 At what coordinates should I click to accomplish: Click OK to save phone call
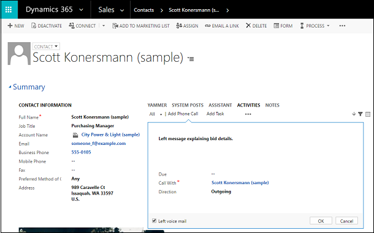click(x=321, y=221)
